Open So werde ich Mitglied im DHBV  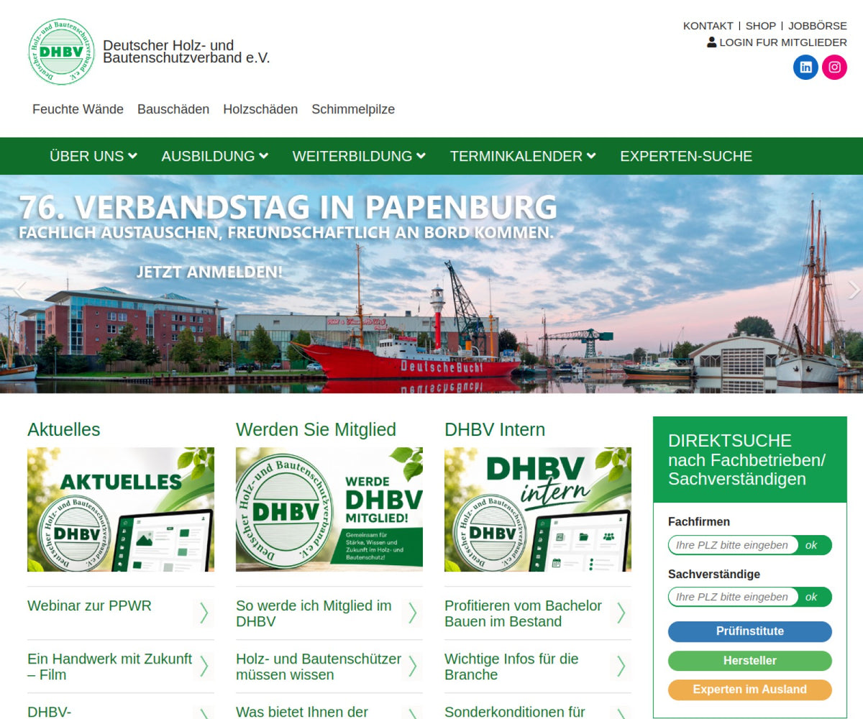(x=314, y=613)
